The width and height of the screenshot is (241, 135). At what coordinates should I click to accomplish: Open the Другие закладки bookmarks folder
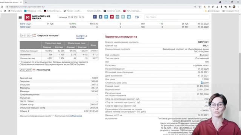click(212, 11)
